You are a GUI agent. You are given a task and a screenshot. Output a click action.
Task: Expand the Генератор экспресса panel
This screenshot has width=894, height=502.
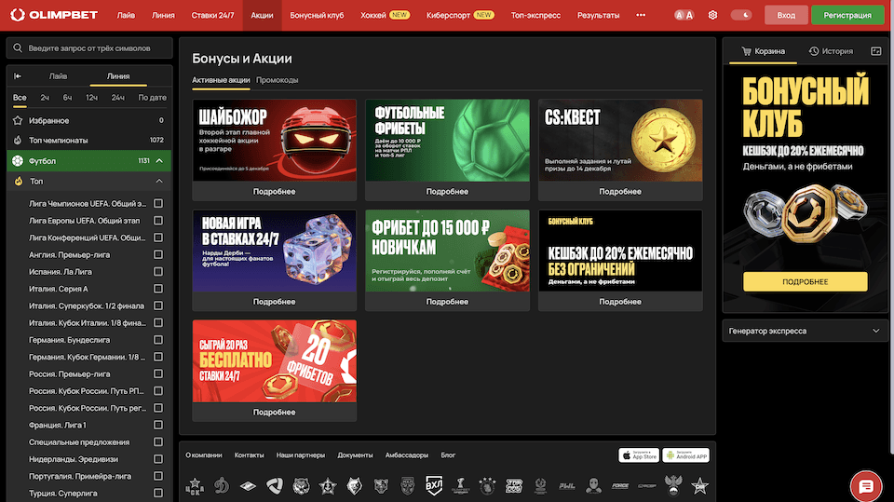(x=874, y=331)
